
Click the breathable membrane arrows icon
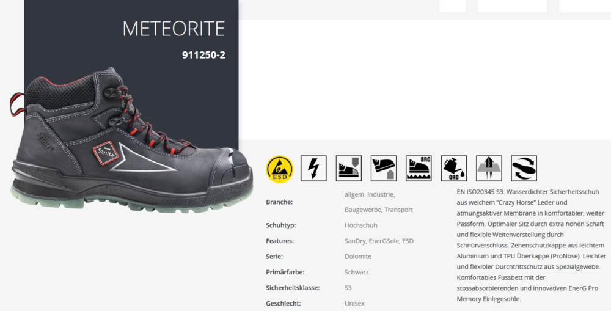[489, 169]
